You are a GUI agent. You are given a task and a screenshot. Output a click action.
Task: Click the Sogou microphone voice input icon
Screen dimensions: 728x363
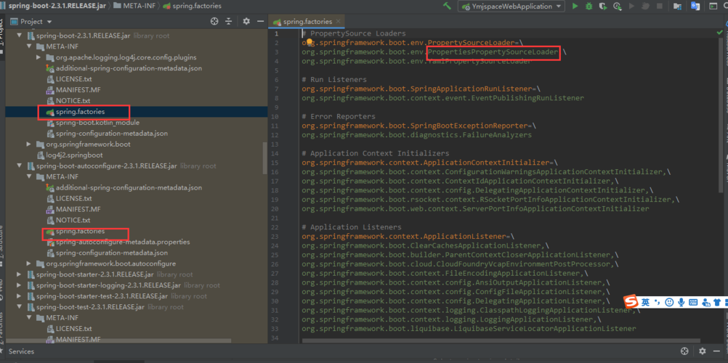tap(681, 302)
